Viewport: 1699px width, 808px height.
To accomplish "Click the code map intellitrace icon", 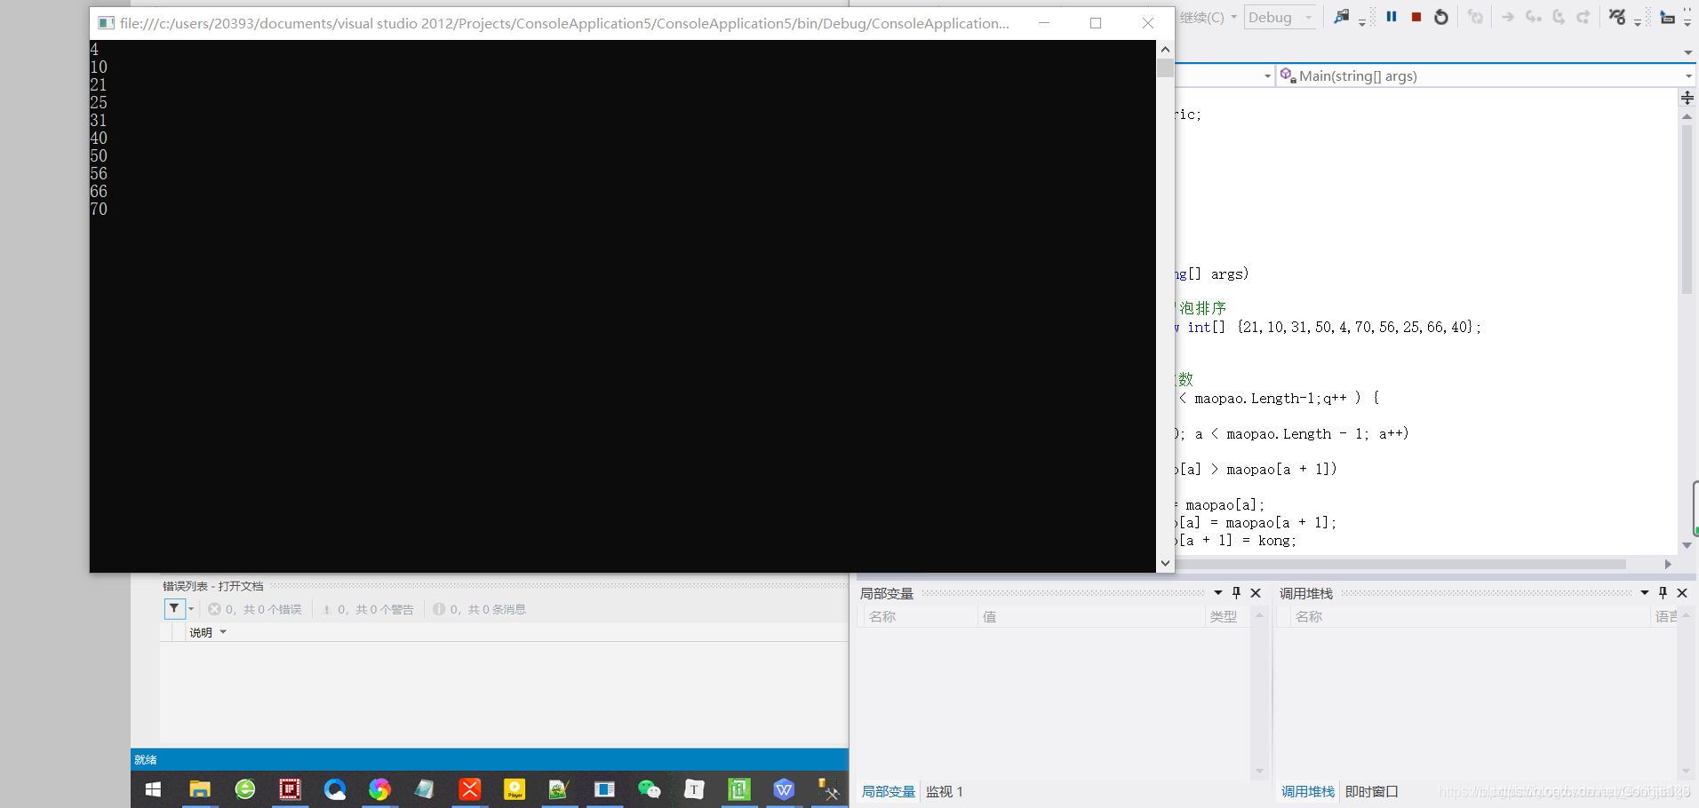I will tap(1617, 17).
